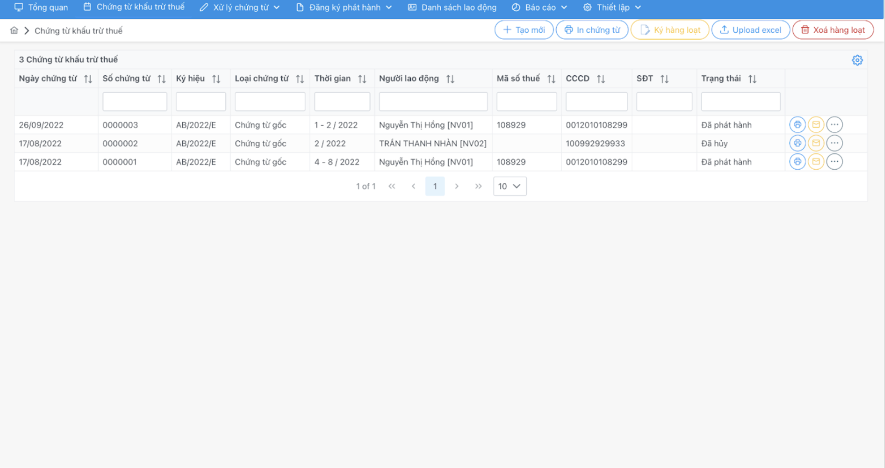Screen dimensions: 885x468
Task: Expand the Xử lý chứng từ menu
Action: coord(240,7)
